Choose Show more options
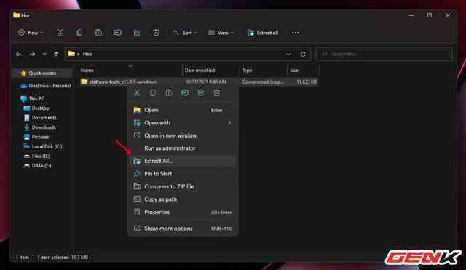This screenshot has width=466, height=270. pos(183,229)
